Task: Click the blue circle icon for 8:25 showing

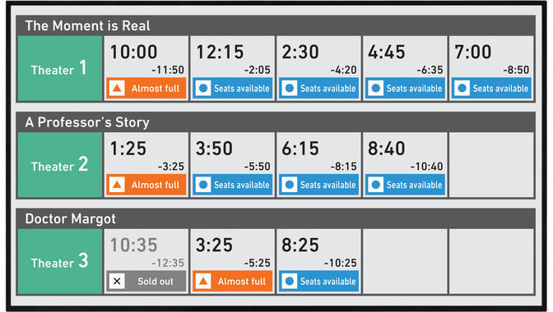Action: (290, 281)
